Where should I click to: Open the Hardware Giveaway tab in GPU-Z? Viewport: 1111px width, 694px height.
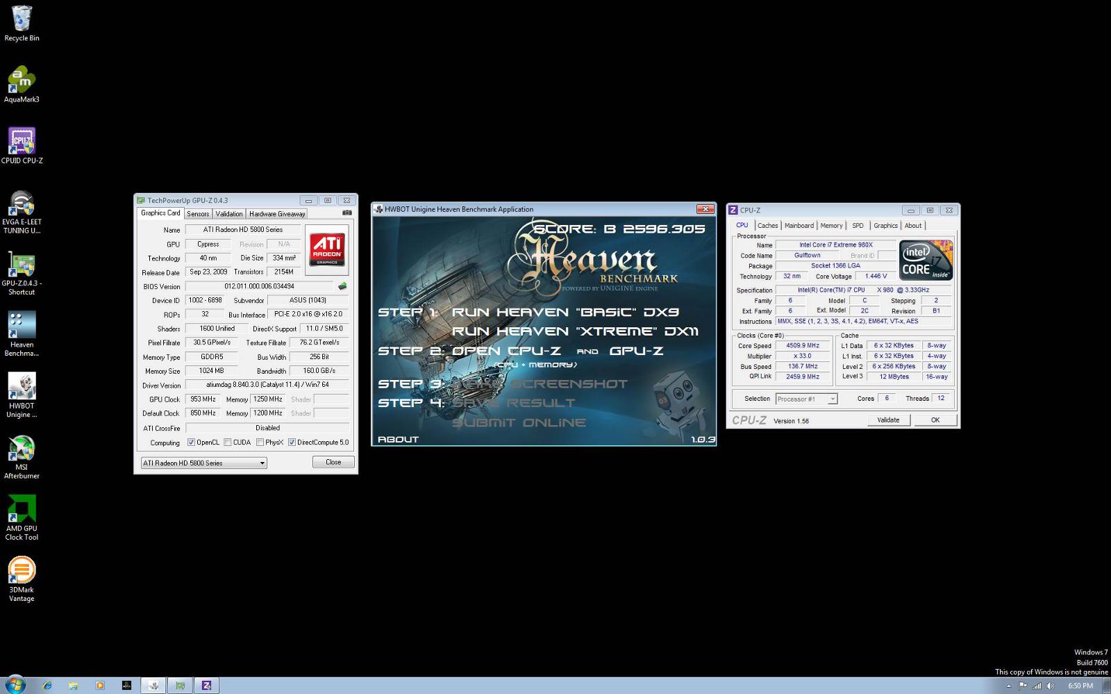pos(277,214)
